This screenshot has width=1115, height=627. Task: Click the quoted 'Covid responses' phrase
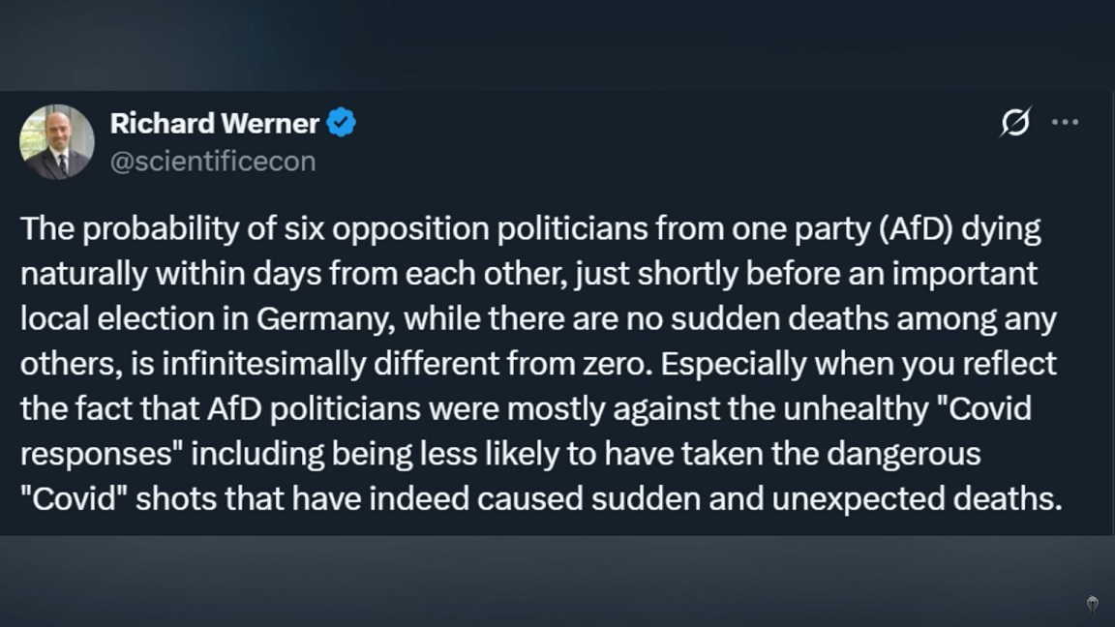click(x=526, y=431)
